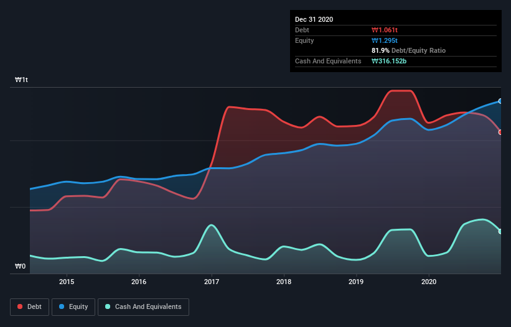
Task: Click the ₩1t y-axis label
Action: [x=22, y=80]
